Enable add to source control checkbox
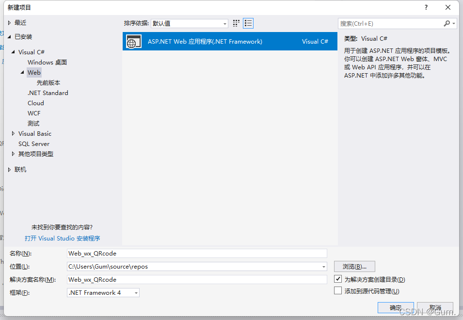 tap(338, 291)
